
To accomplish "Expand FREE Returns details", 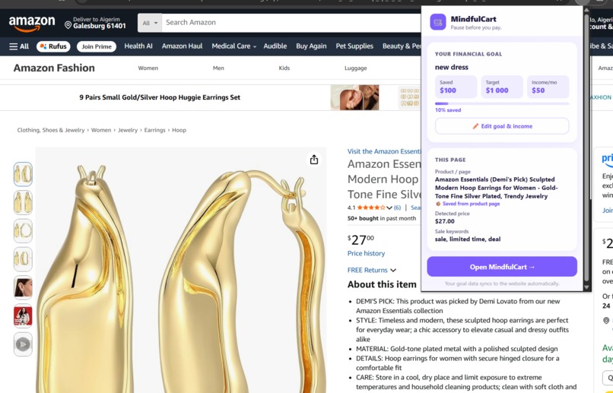I will 371,270.
